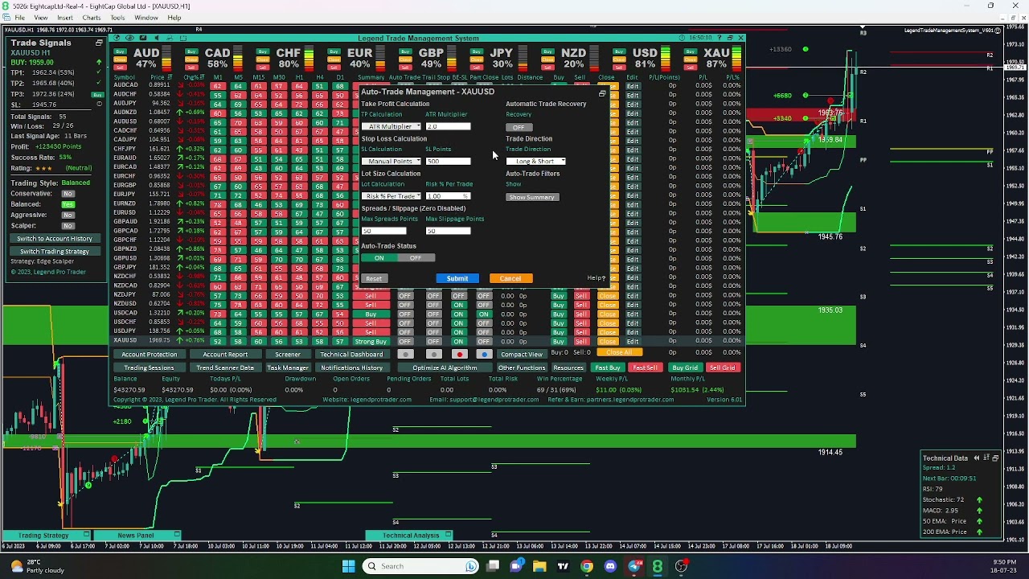Click the orange Cancel button
The height and width of the screenshot is (579, 1029).
(x=510, y=279)
